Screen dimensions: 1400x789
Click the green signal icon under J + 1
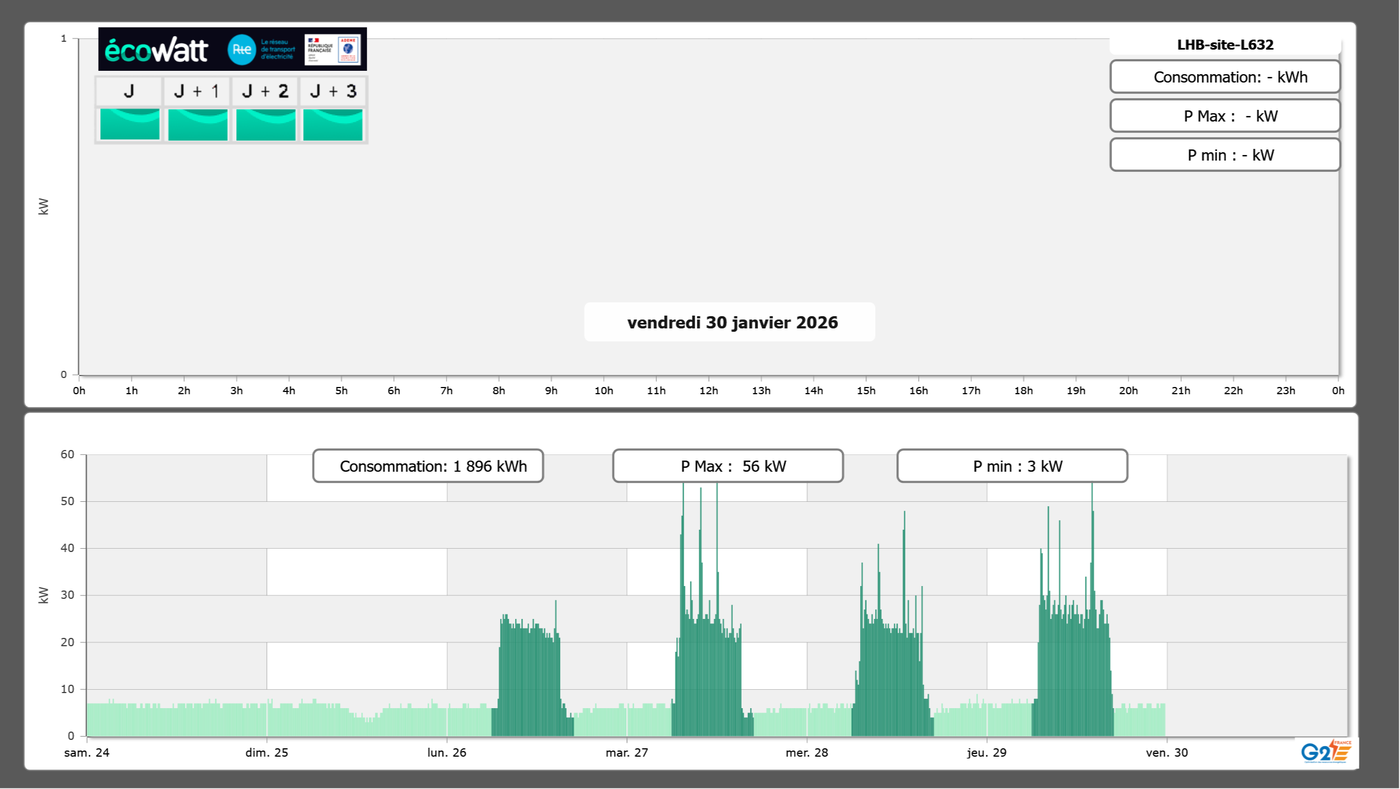(x=197, y=124)
